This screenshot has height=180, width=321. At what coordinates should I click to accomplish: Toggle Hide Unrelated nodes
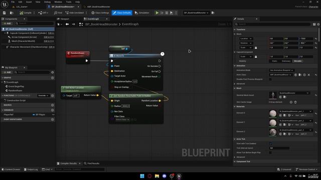pos(75,13)
